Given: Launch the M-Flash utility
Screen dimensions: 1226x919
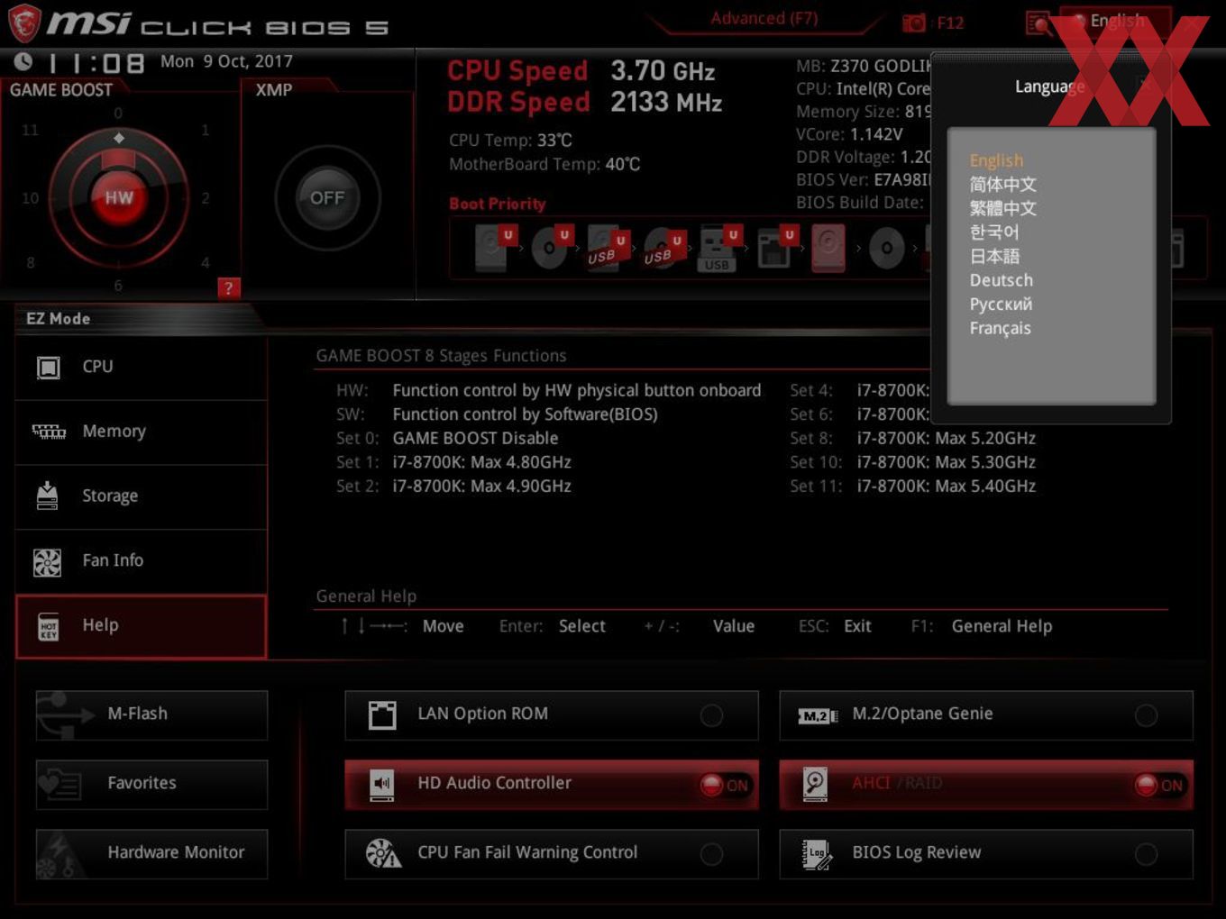Looking at the screenshot, I should click(151, 714).
